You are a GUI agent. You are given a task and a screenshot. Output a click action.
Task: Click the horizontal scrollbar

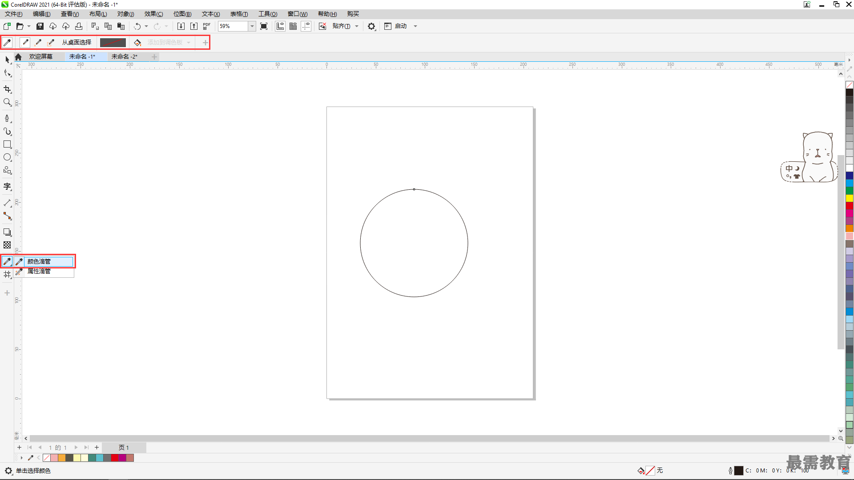pos(429,438)
